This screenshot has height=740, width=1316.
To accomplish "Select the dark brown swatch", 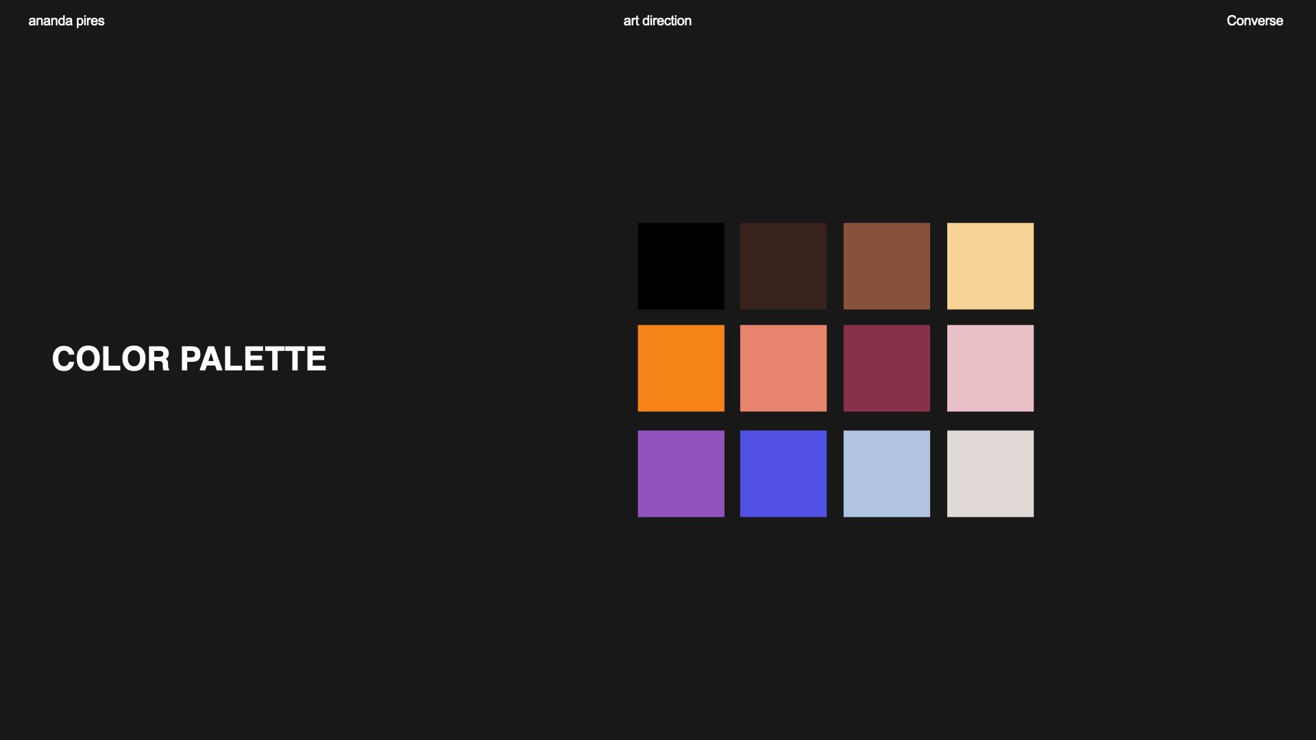I will tap(783, 266).
